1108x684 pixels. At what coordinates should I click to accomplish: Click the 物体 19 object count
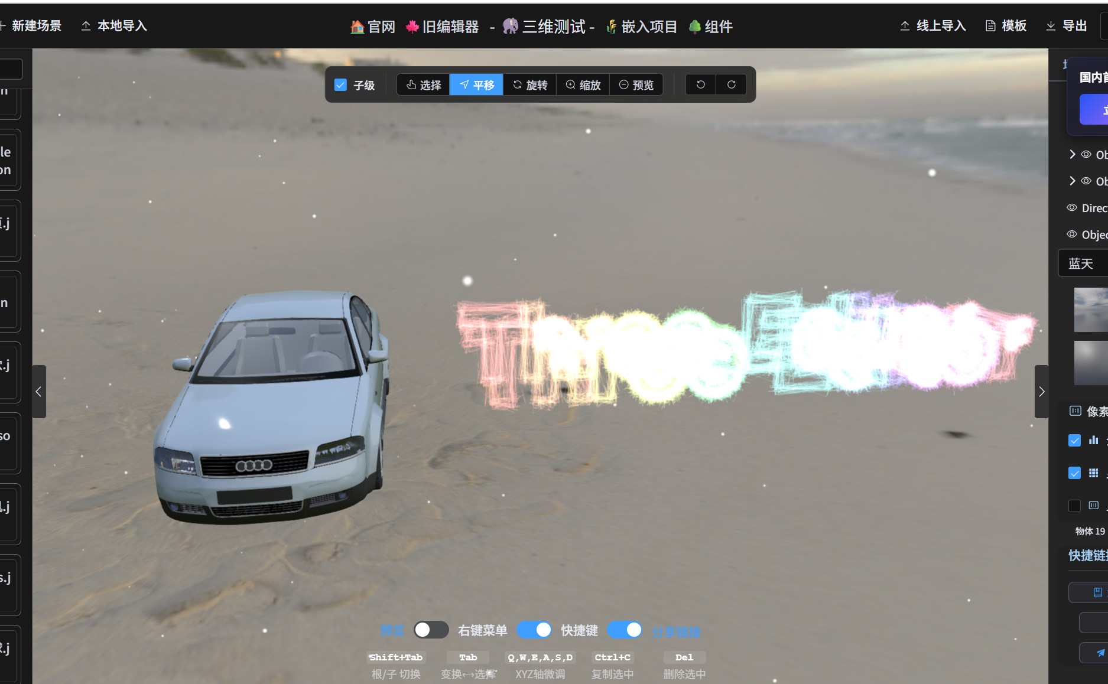click(1090, 532)
